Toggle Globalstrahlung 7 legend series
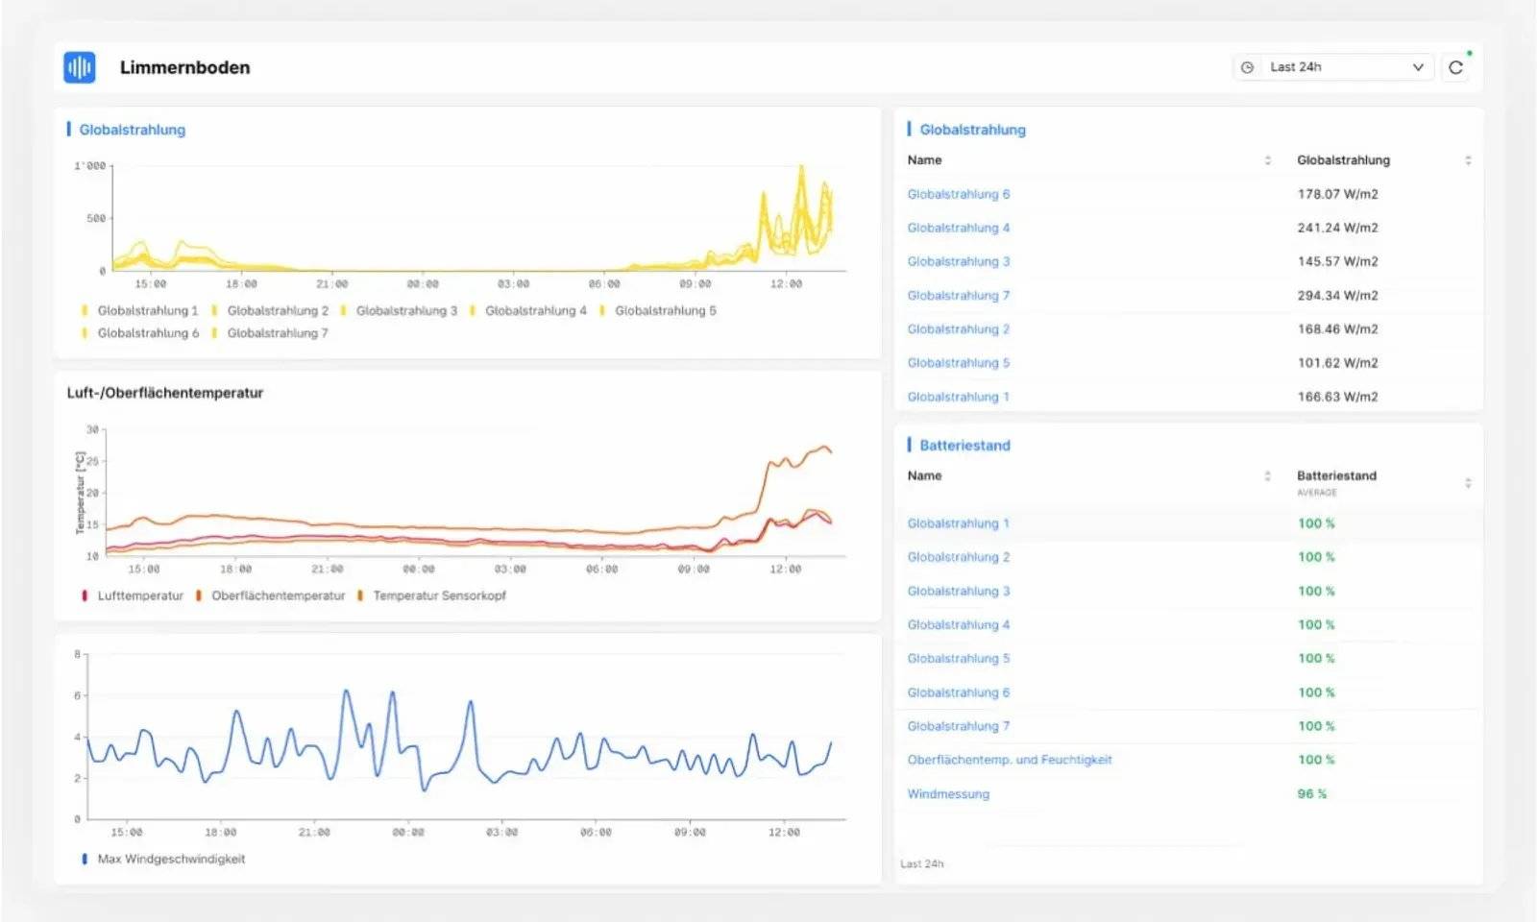The image size is (1537, 922). point(270,333)
